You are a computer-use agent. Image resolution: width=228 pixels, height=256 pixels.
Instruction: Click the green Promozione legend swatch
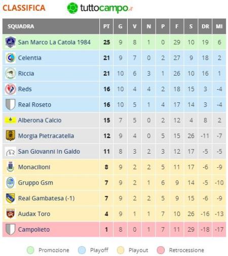tap(30, 250)
